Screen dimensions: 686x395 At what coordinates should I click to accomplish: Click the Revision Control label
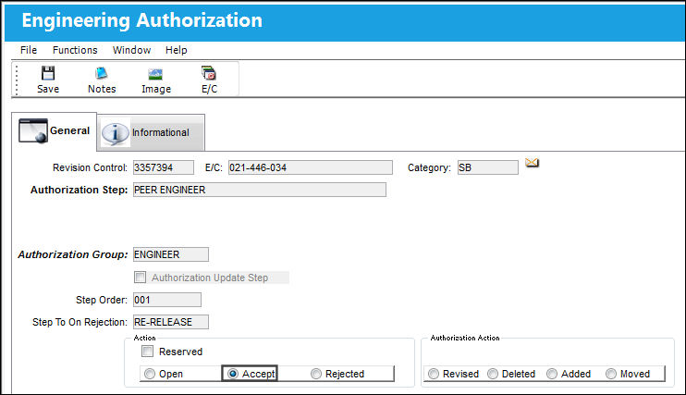coord(90,167)
